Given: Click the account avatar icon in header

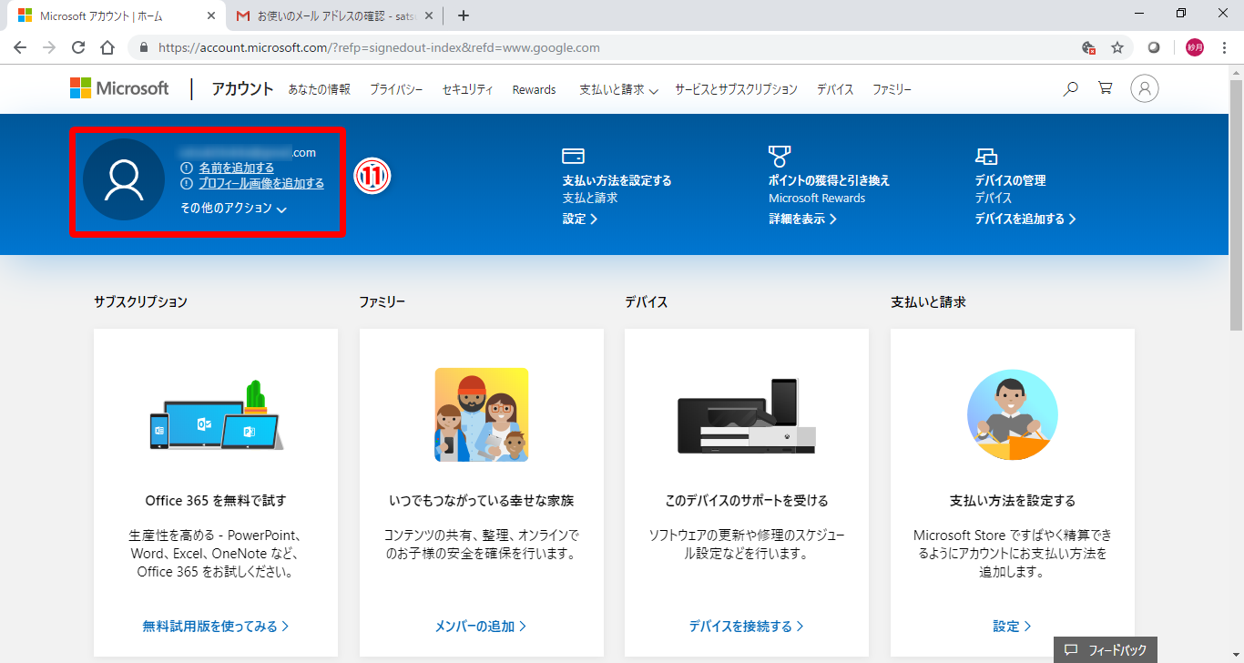Looking at the screenshot, I should [x=1145, y=88].
